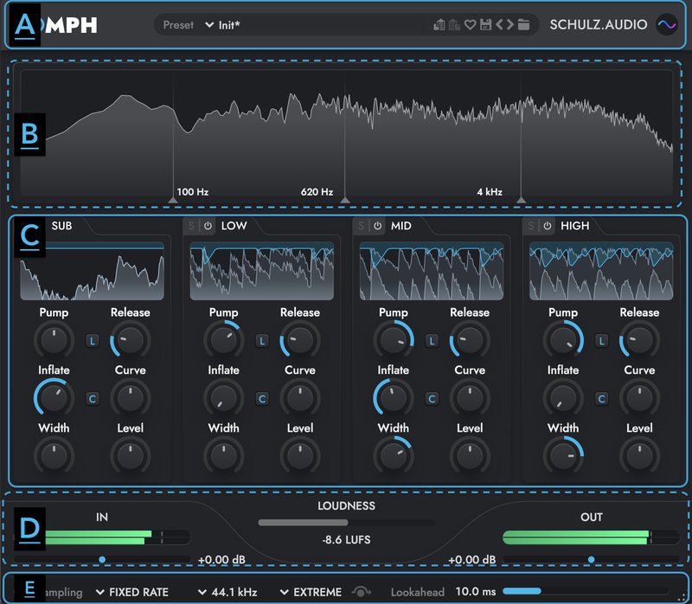Open the preset browser folder
The image size is (692, 604).
(523, 25)
